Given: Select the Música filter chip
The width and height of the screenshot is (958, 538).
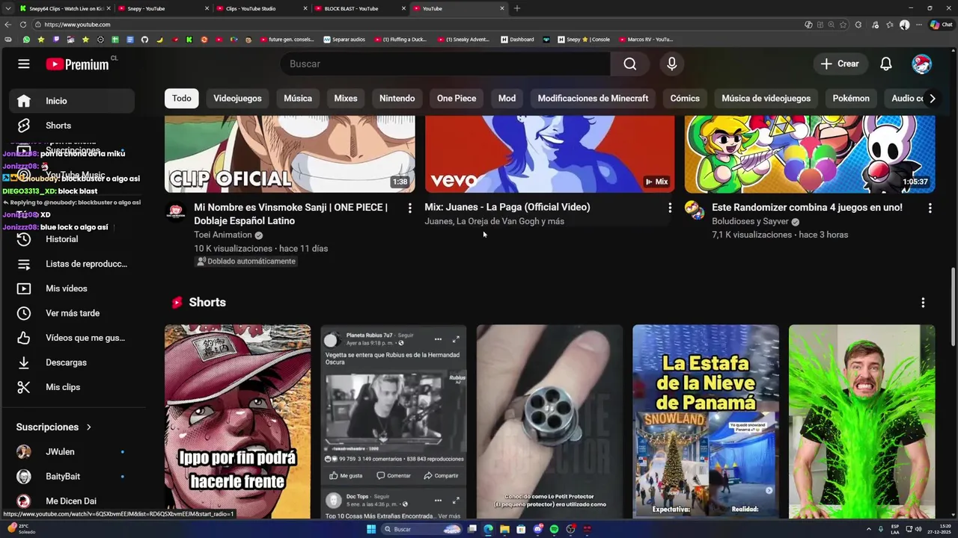Looking at the screenshot, I should click(298, 99).
